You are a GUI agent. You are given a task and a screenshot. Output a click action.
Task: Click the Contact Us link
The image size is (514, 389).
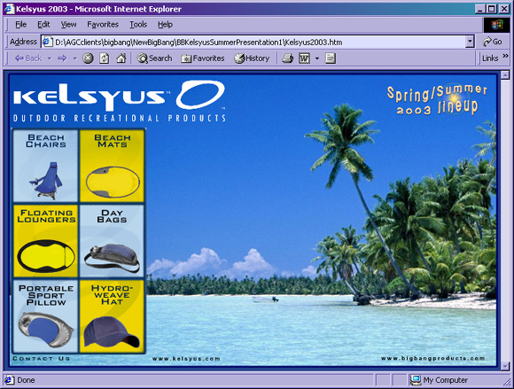[x=42, y=359]
